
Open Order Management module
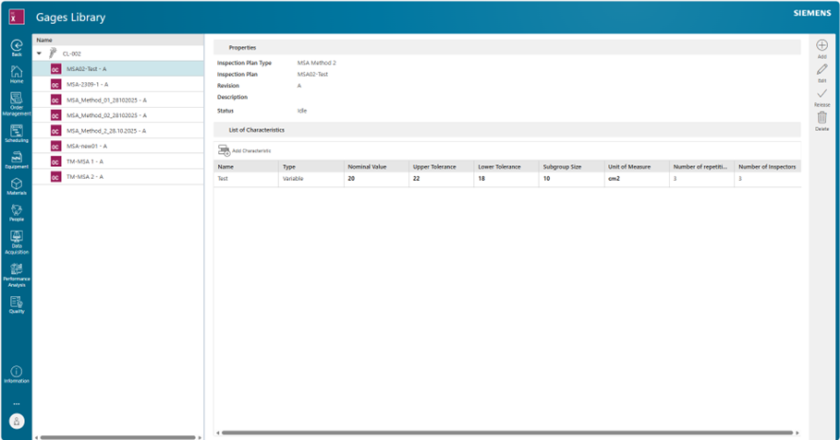[17, 101]
